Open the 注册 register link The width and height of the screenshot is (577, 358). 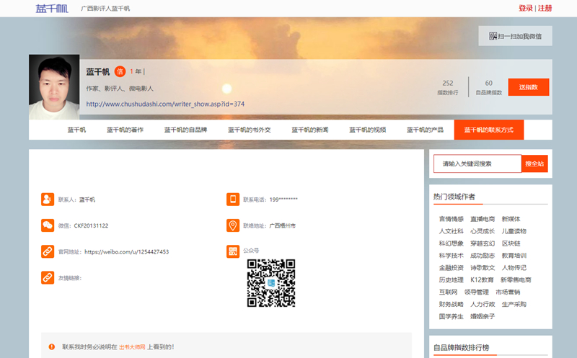(x=545, y=9)
